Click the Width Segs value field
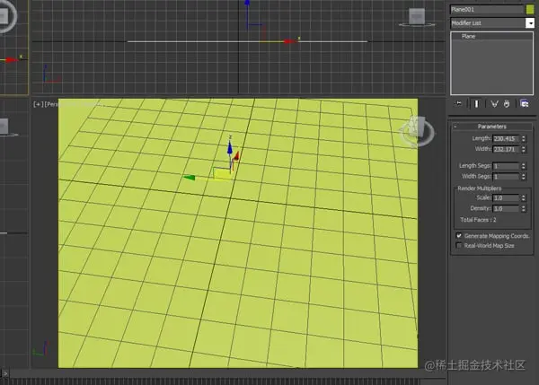Image resolution: width=539 pixels, height=385 pixels. tap(506, 177)
